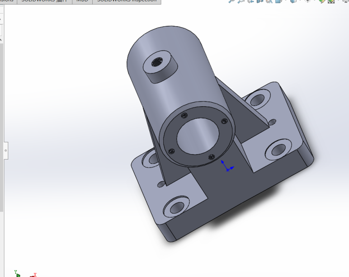Viewport: 349px width, 277px height.
Task: Switch to the MBD tab
Action: [82, 1]
